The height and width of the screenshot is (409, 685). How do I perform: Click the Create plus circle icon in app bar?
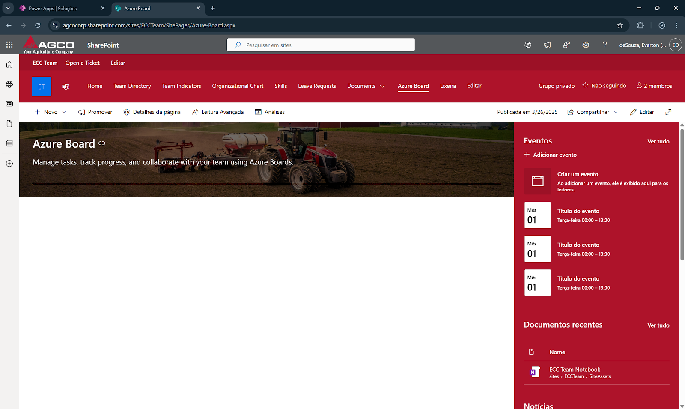9,164
